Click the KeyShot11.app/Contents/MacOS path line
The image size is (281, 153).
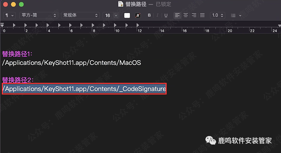point(72,63)
